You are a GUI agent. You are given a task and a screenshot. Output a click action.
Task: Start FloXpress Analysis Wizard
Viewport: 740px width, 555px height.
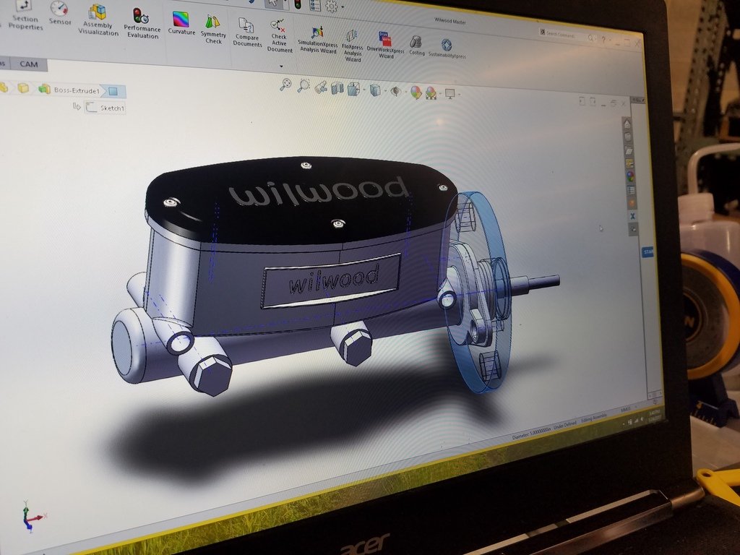click(x=353, y=46)
